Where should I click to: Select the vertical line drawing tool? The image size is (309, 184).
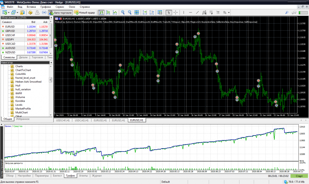184,13
